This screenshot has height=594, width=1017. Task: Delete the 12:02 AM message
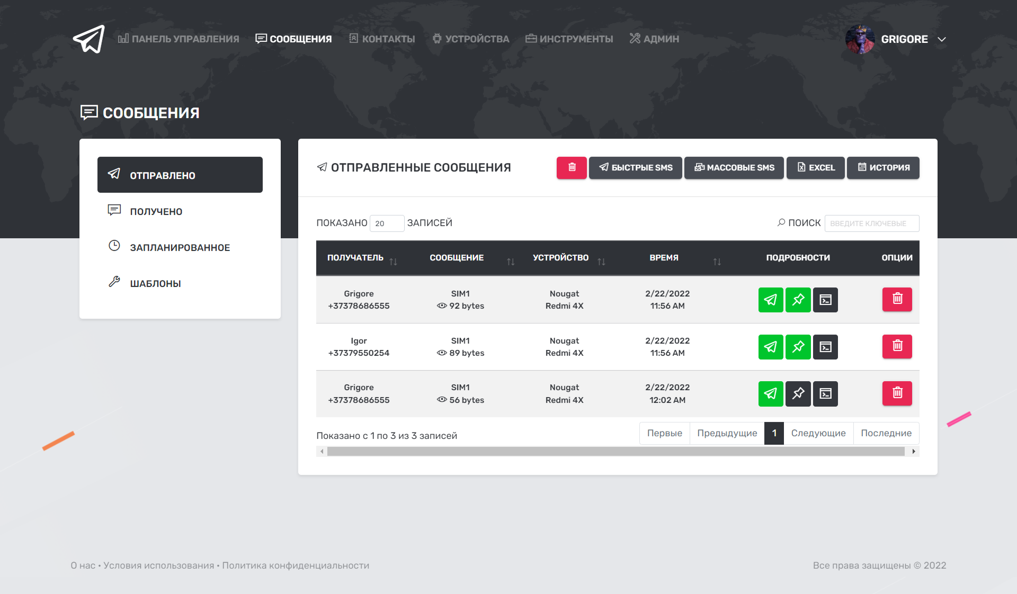(897, 393)
